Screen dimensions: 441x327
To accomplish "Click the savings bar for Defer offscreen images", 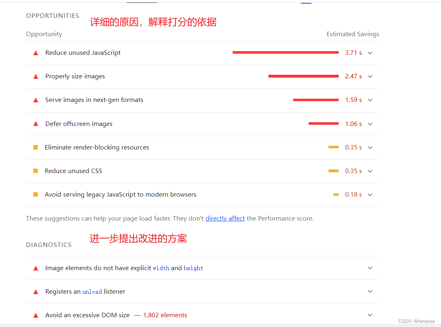I will click(x=323, y=123).
